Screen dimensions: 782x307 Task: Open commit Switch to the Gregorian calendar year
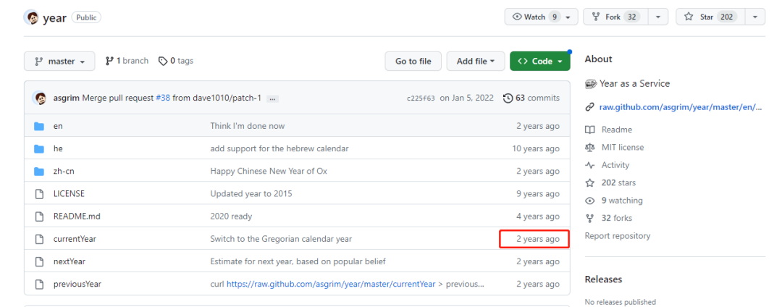(x=281, y=239)
